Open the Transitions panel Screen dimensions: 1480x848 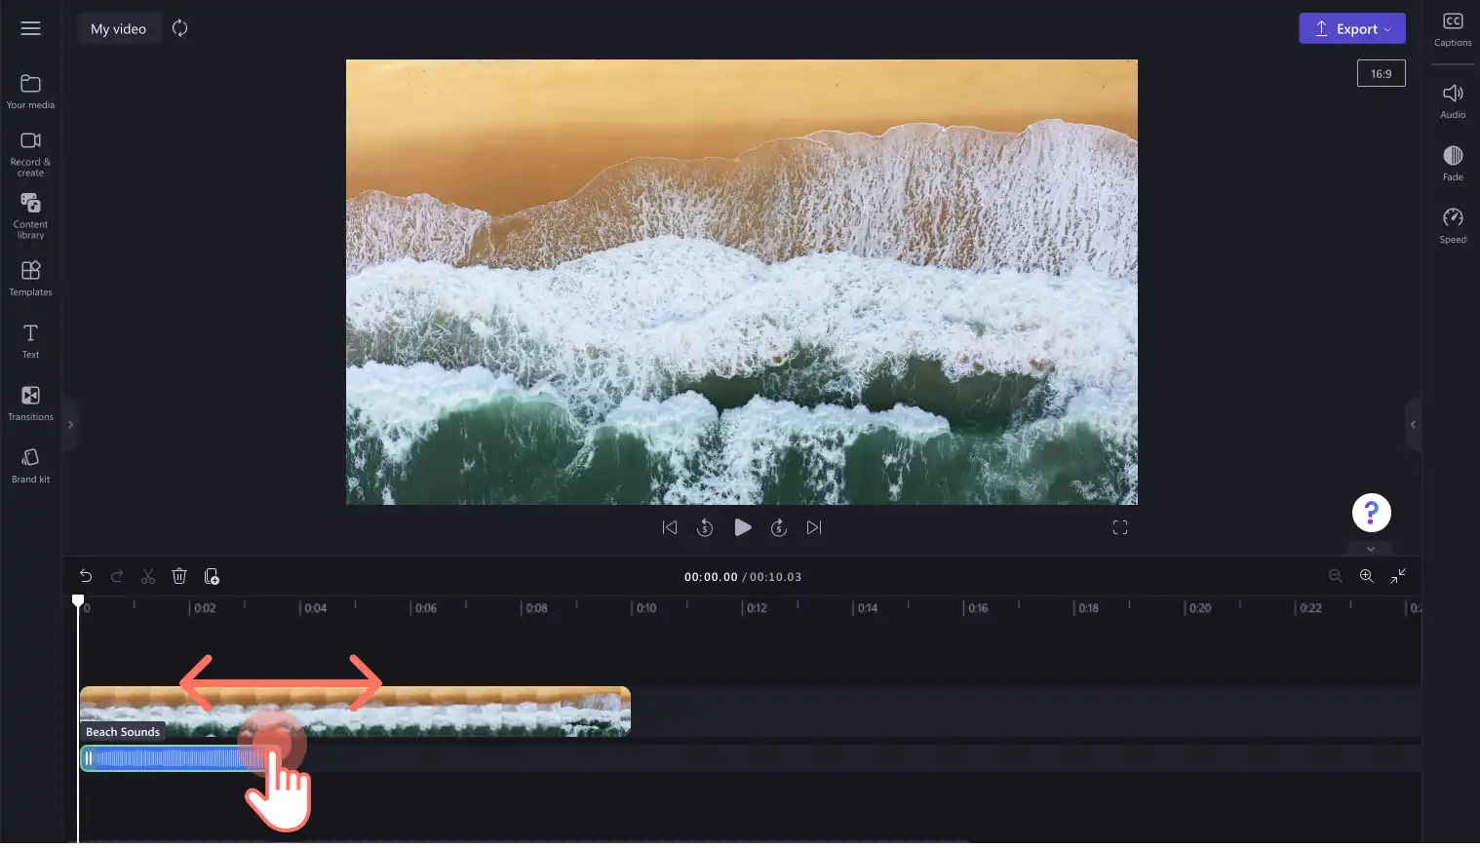[30, 404]
